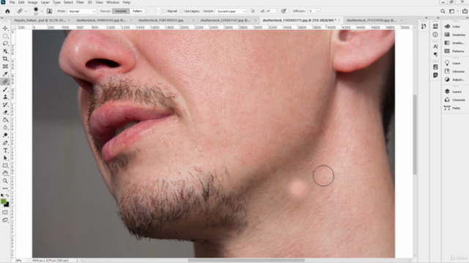
Task: Enable the Aligned checkbox
Action: (164, 11)
